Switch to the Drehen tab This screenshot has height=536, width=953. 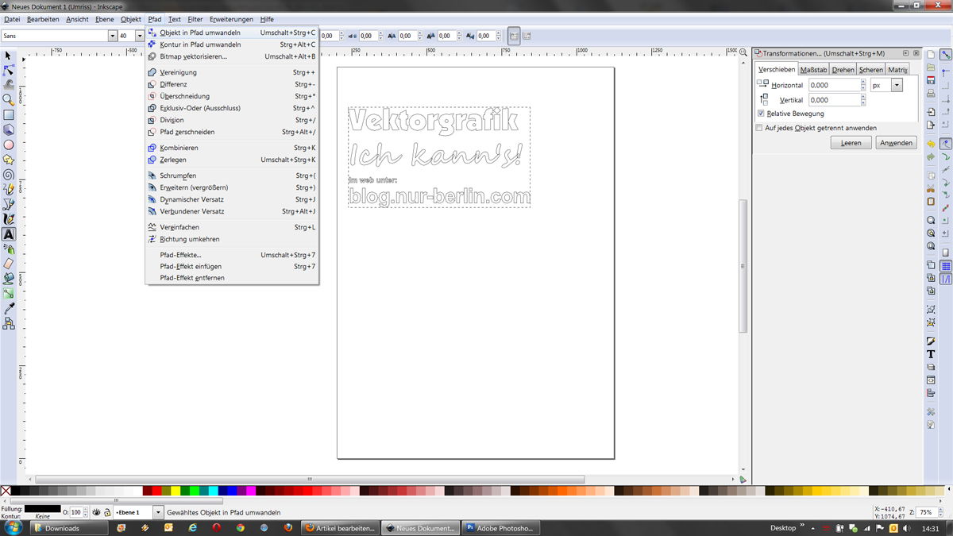[x=843, y=70]
